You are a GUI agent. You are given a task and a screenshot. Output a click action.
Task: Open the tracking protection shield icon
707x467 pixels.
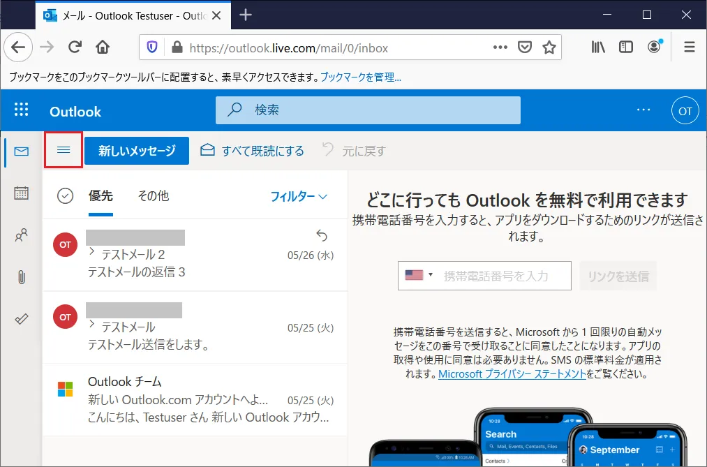click(152, 47)
